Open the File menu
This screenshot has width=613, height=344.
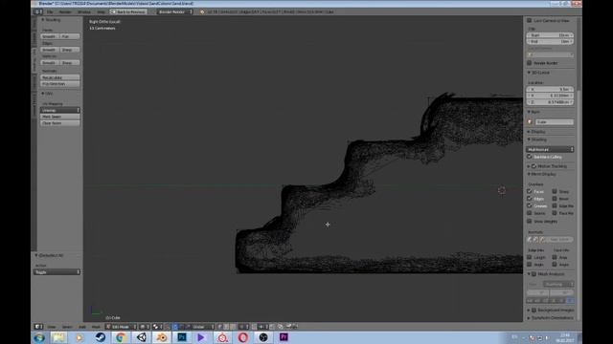click(50, 12)
